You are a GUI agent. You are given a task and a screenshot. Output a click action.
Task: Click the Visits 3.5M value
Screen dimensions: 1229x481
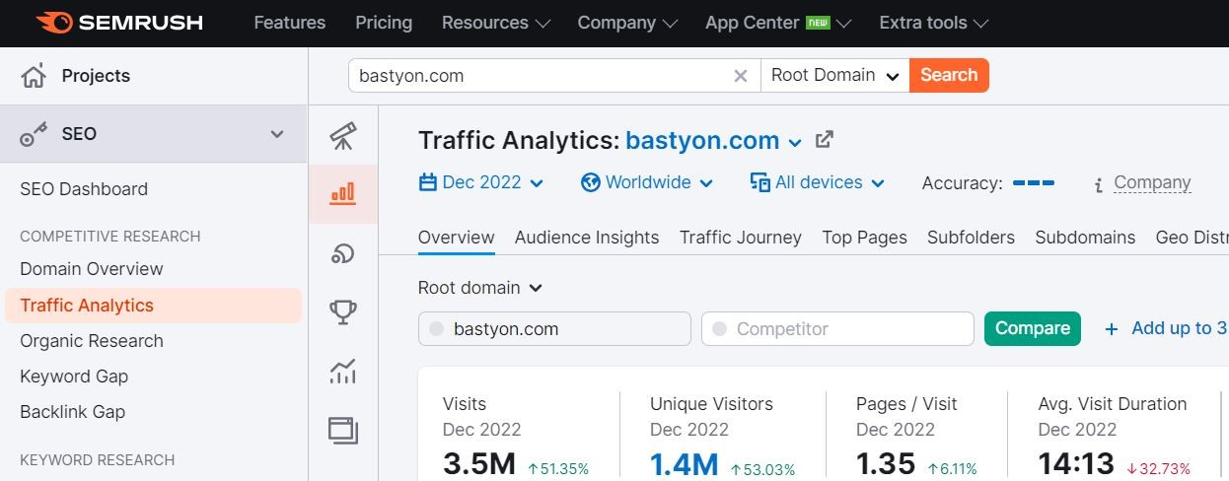click(478, 464)
